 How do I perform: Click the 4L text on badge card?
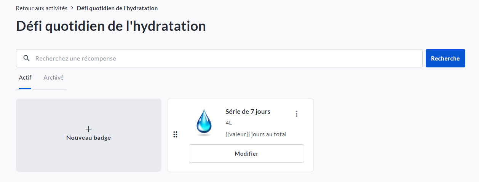coord(229,123)
